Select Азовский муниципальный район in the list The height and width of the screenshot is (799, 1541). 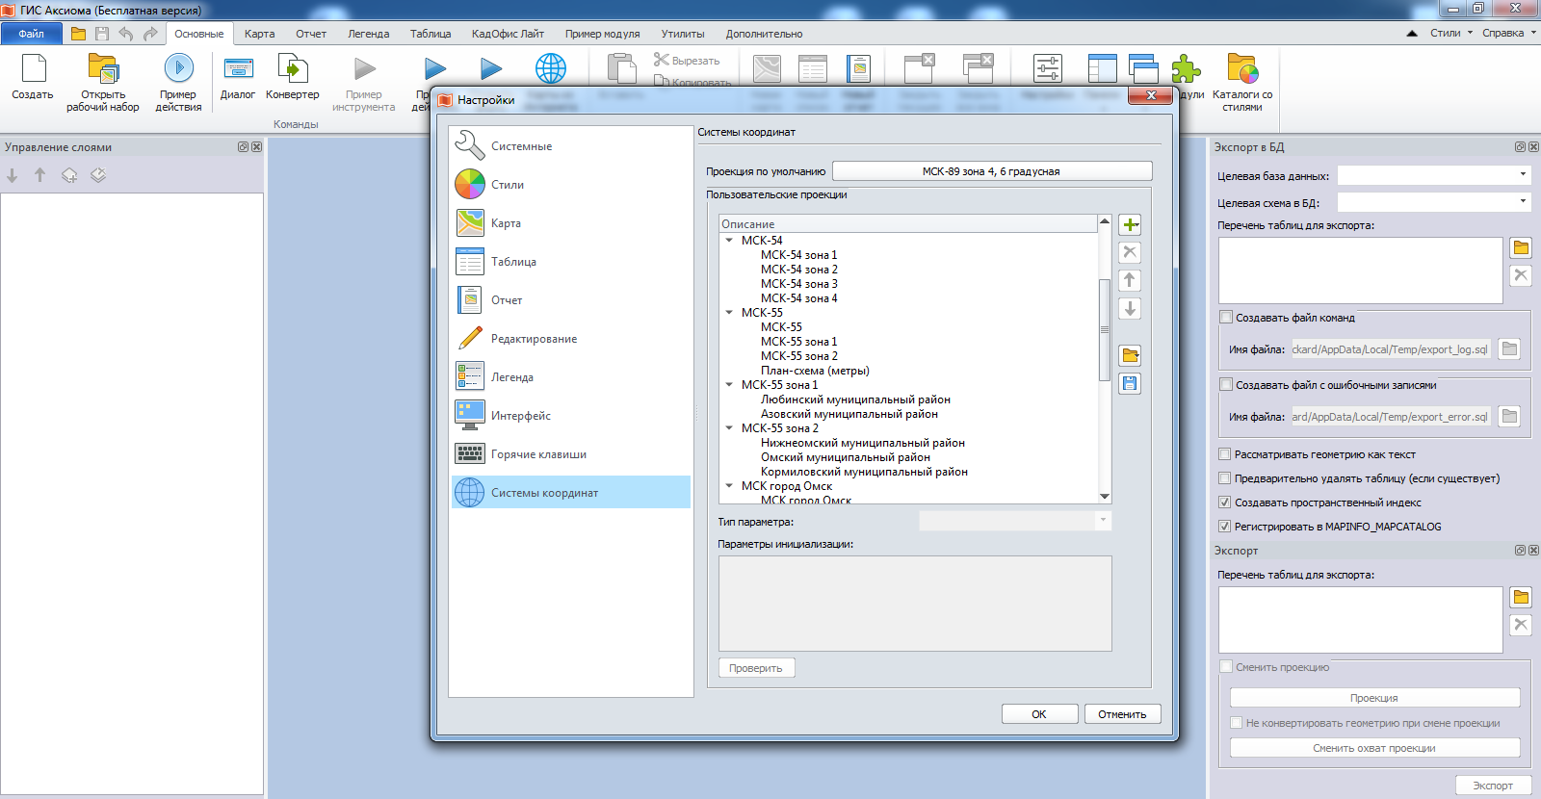click(x=849, y=414)
